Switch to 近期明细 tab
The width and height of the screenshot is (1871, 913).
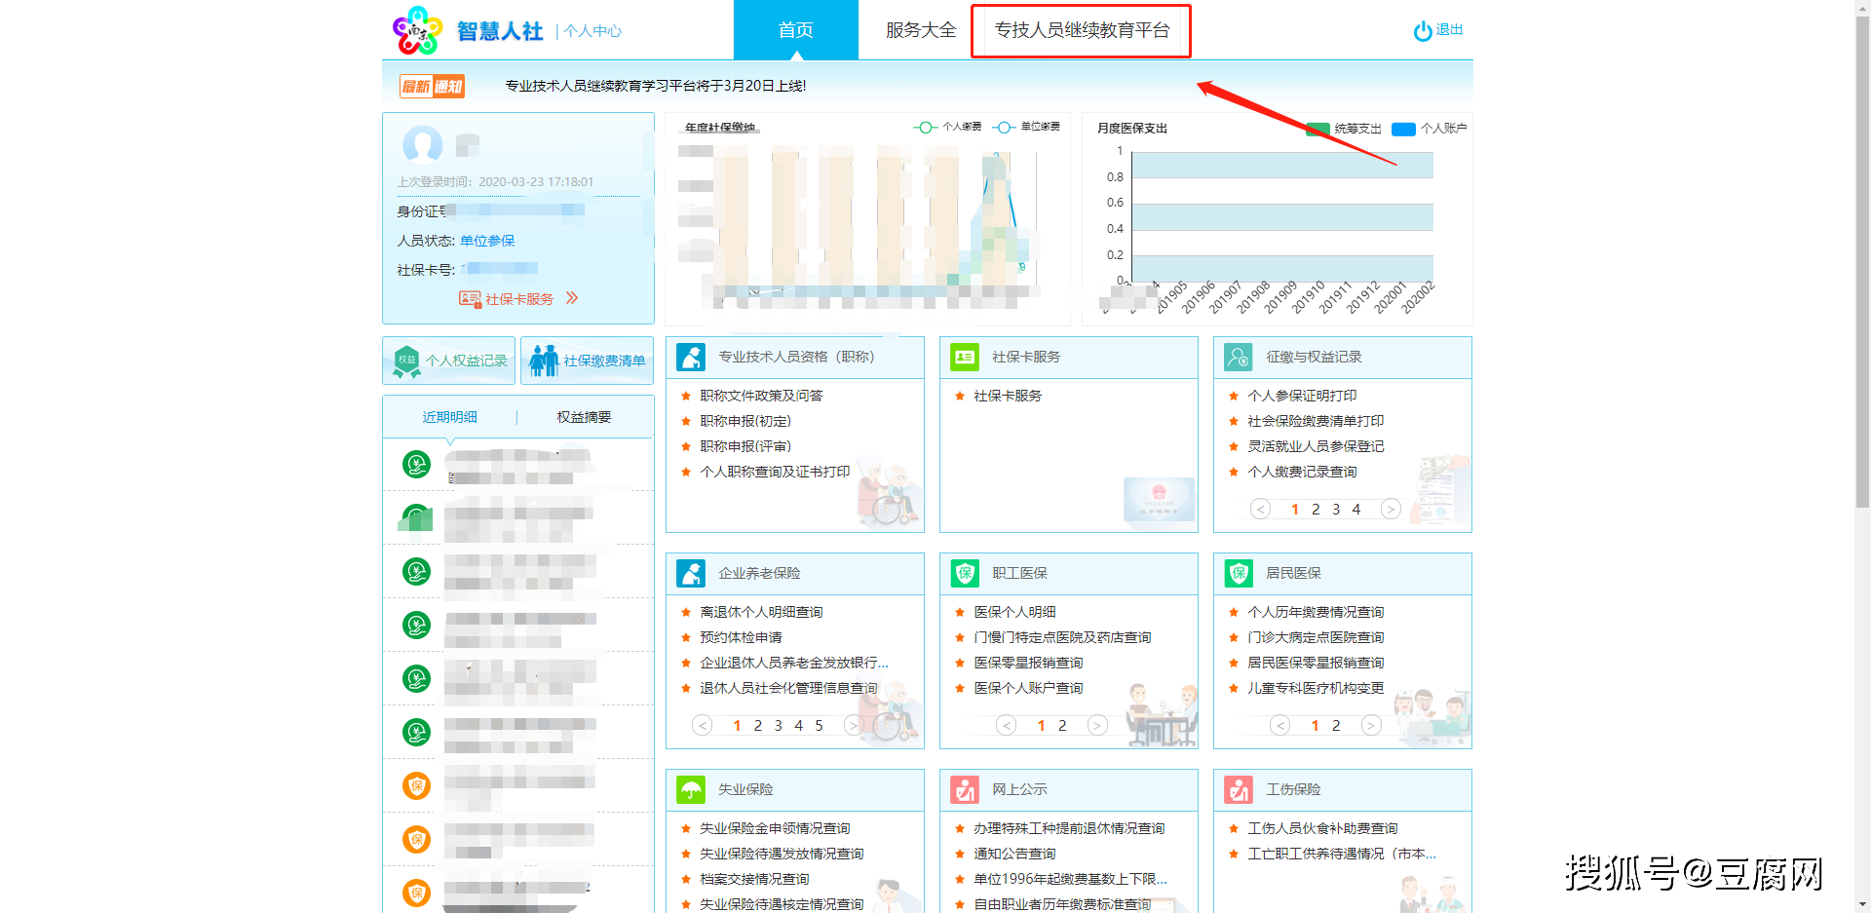point(449,417)
